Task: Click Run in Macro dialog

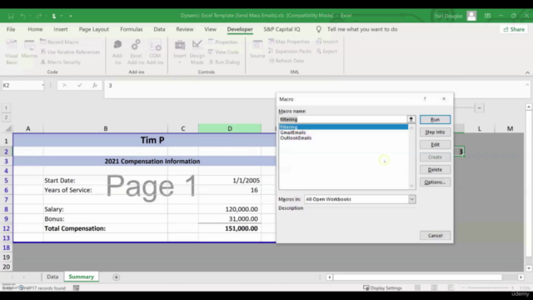Action: (x=435, y=119)
